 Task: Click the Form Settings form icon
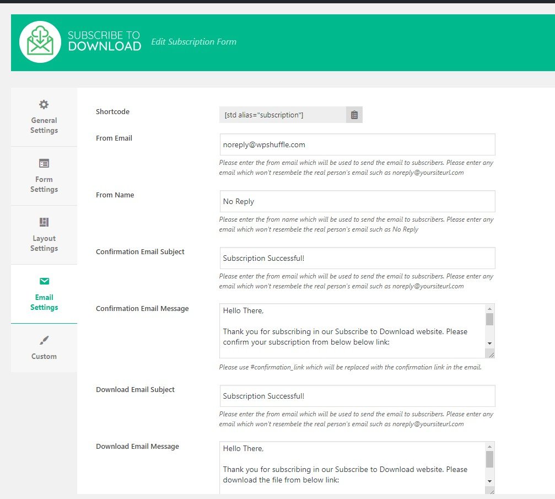pyautogui.click(x=44, y=163)
